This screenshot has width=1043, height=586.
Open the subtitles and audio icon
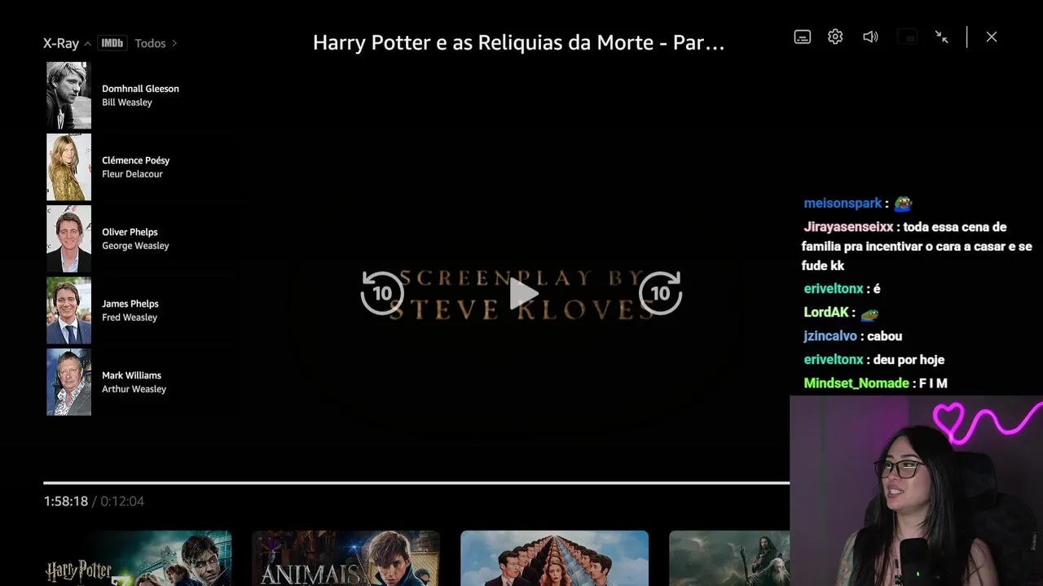[x=803, y=37]
